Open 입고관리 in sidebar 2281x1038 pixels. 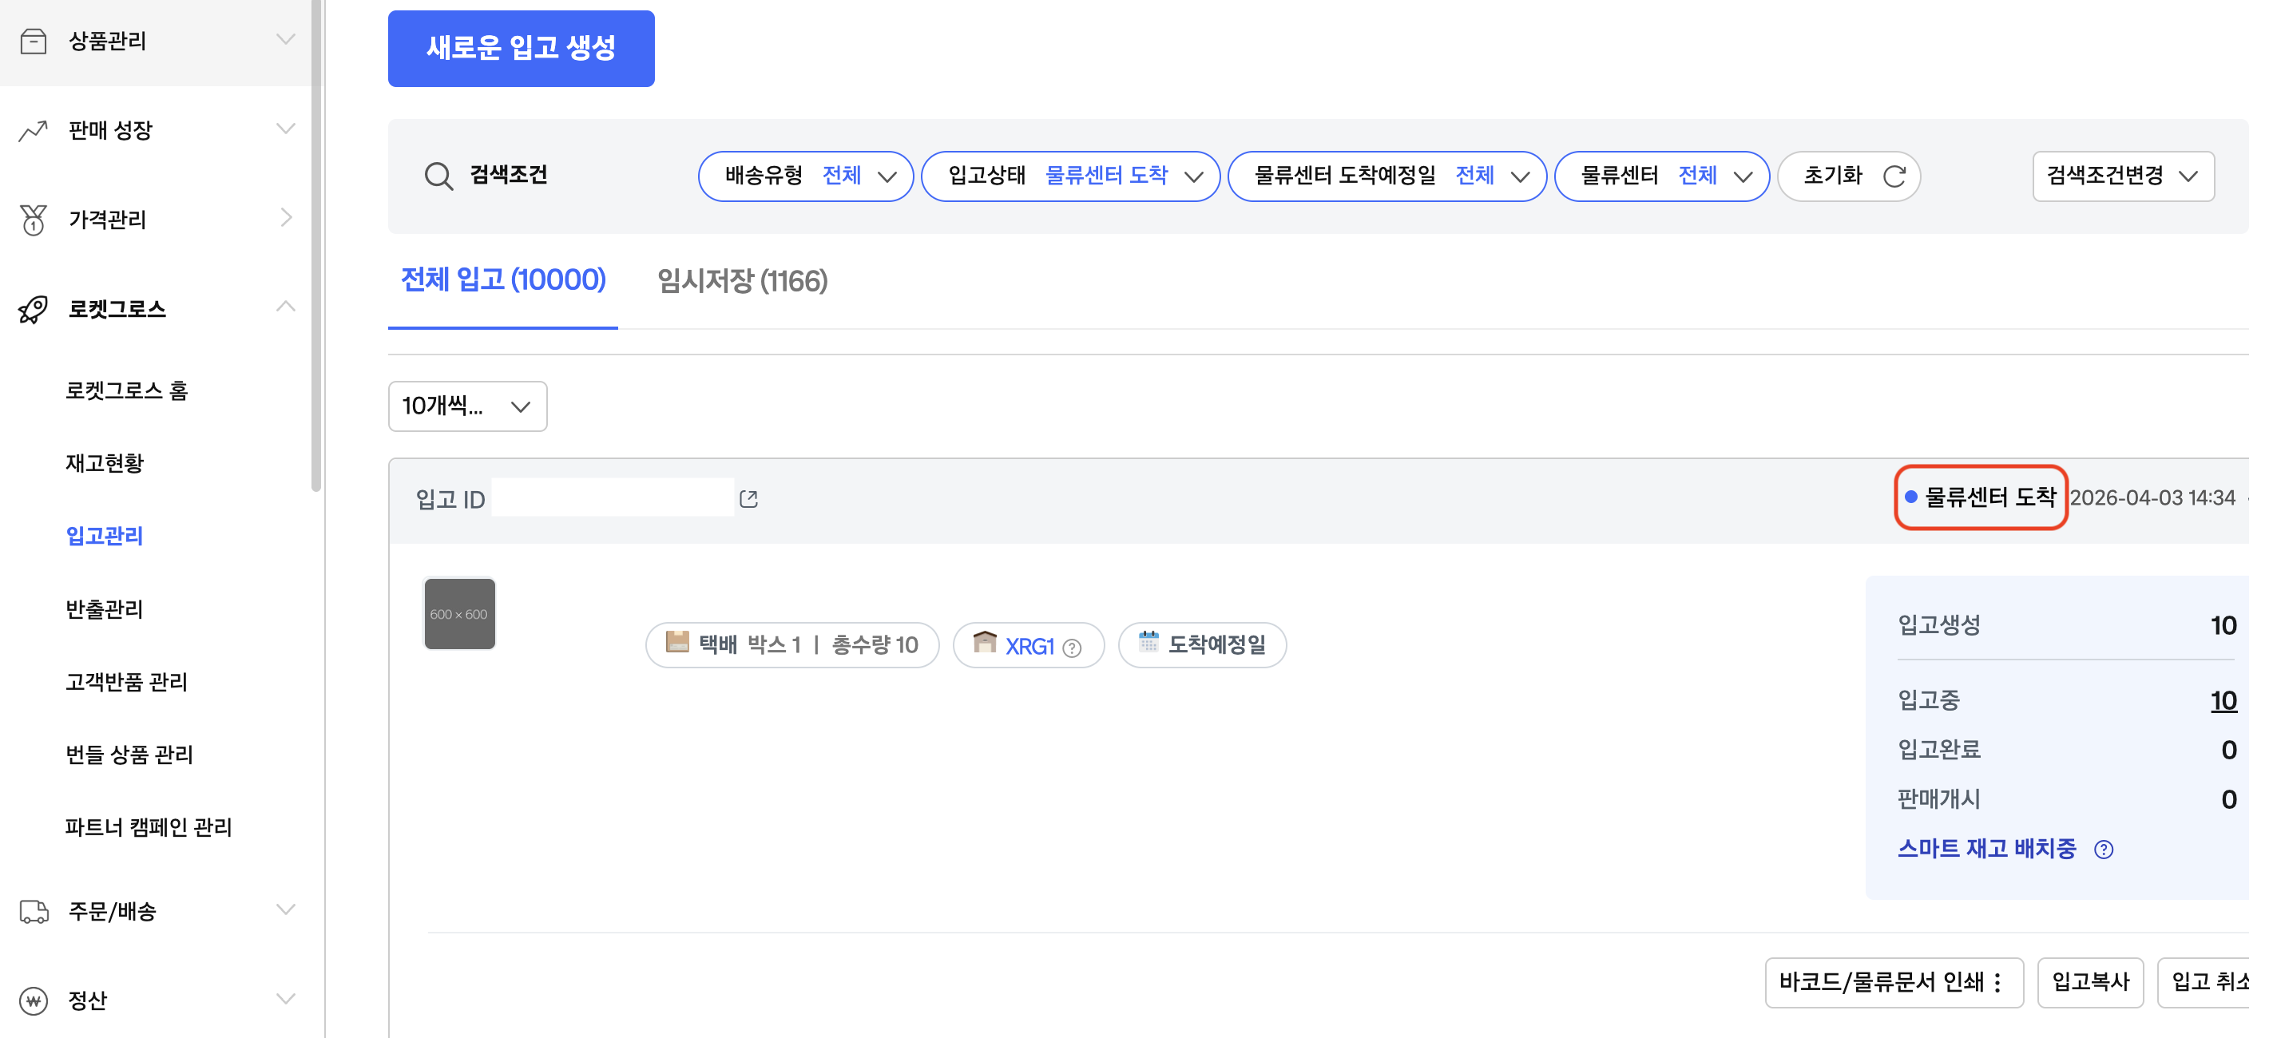[105, 537]
